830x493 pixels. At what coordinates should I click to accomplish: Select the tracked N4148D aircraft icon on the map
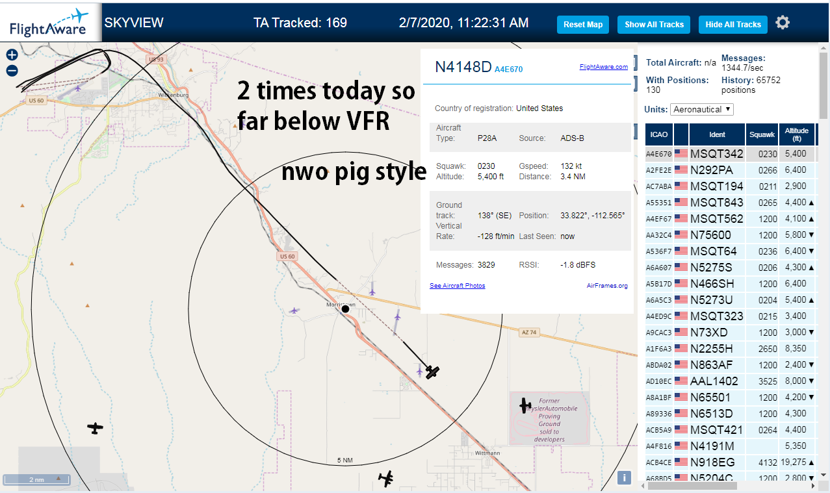pyautogui.click(x=432, y=372)
